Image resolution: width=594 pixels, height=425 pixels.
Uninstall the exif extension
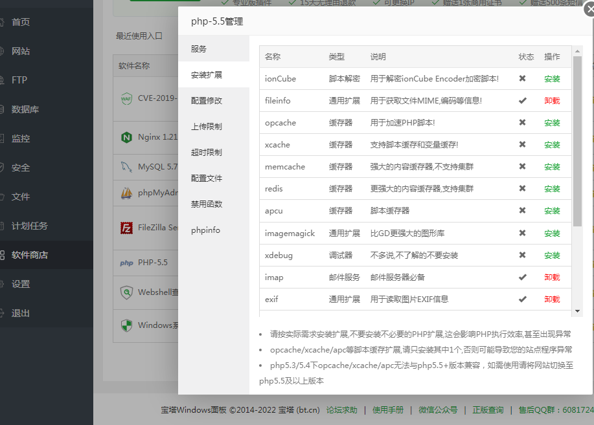(552, 299)
